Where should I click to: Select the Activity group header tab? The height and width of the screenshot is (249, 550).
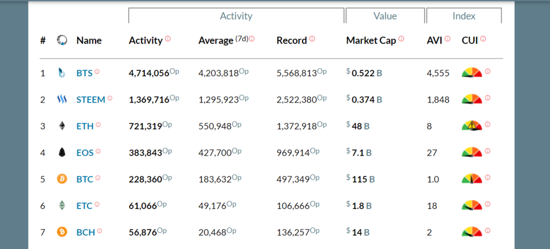236,16
